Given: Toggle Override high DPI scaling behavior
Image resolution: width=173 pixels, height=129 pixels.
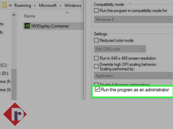Looking at the screenshot, I should click(96, 67).
